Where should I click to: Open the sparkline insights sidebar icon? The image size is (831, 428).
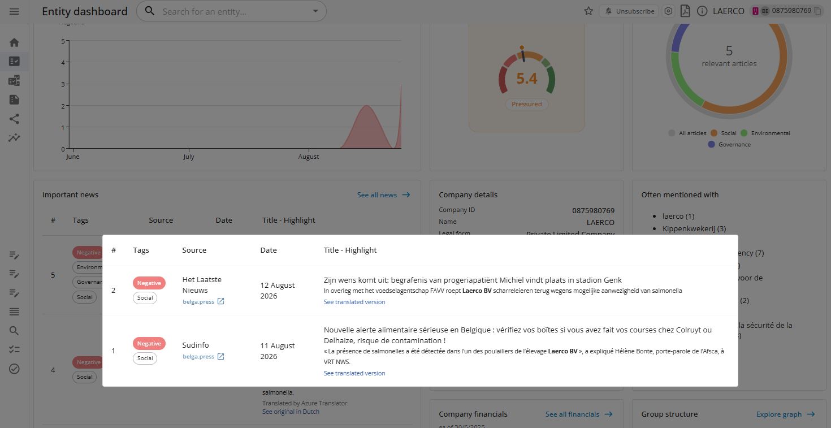click(14, 137)
